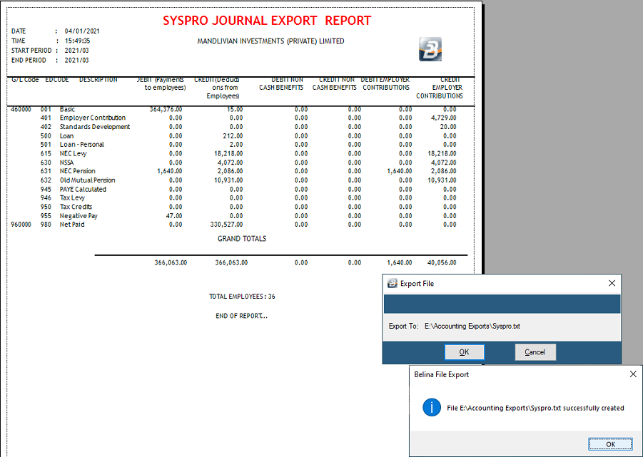
Task: Click the report date 04/01/2021
Action: coord(82,31)
